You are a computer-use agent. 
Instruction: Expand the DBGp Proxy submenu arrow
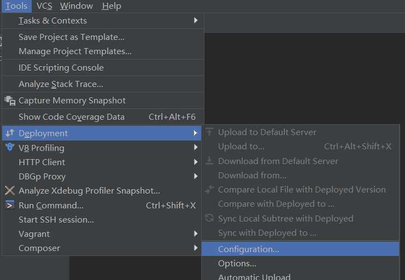click(196, 176)
